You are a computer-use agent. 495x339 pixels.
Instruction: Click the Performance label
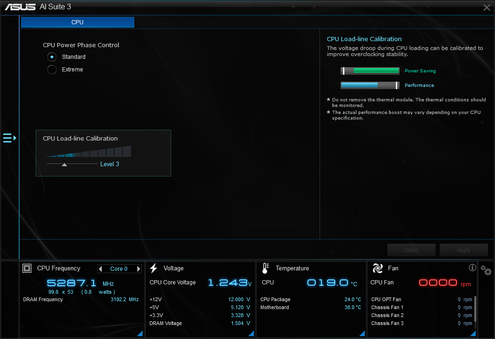[x=419, y=85]
